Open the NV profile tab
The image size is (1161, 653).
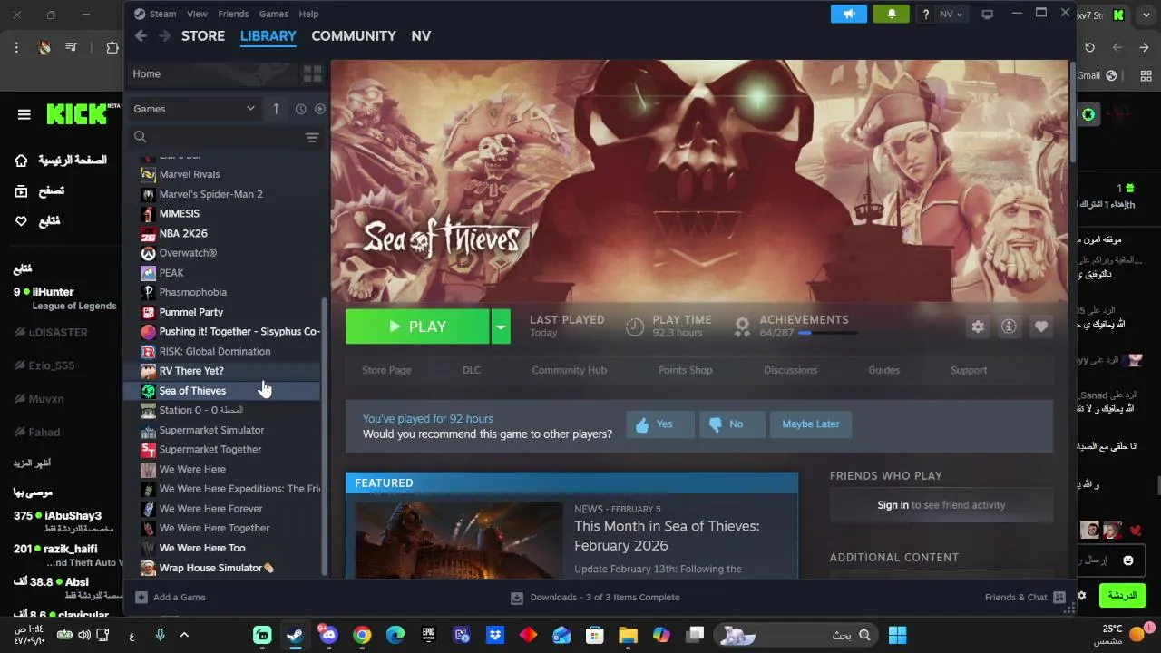421,35
